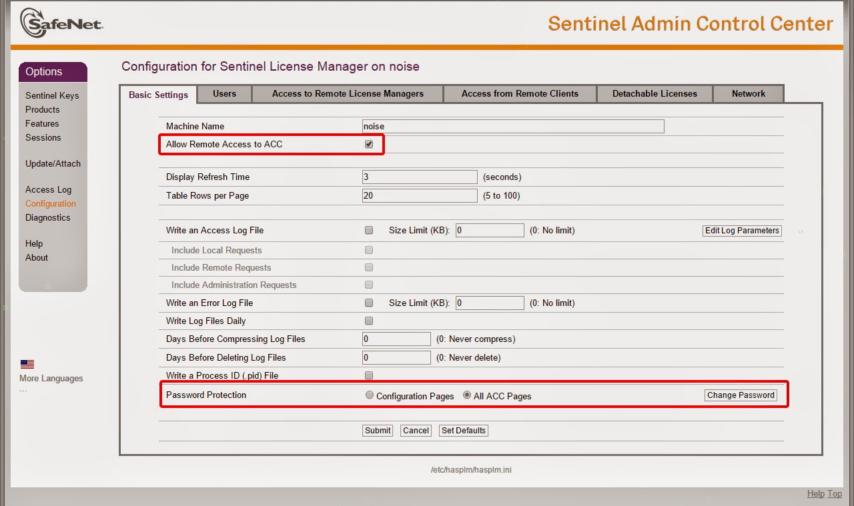Toggle Allow Remote Access to ACC checkbox

point(369,144)
